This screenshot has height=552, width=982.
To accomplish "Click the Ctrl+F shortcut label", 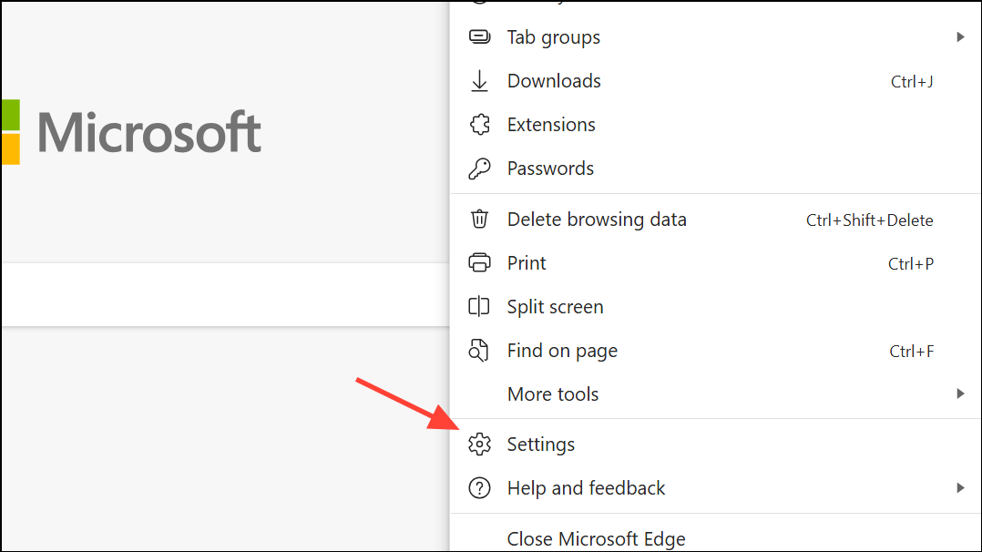I will 911,352.
